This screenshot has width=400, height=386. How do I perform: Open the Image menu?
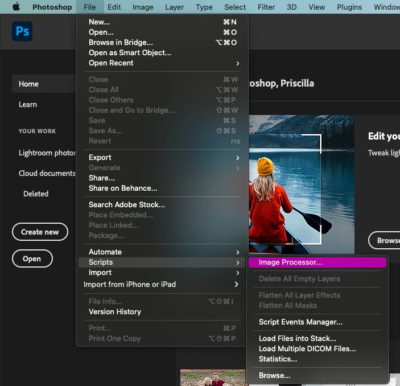(x=143, y=7)
